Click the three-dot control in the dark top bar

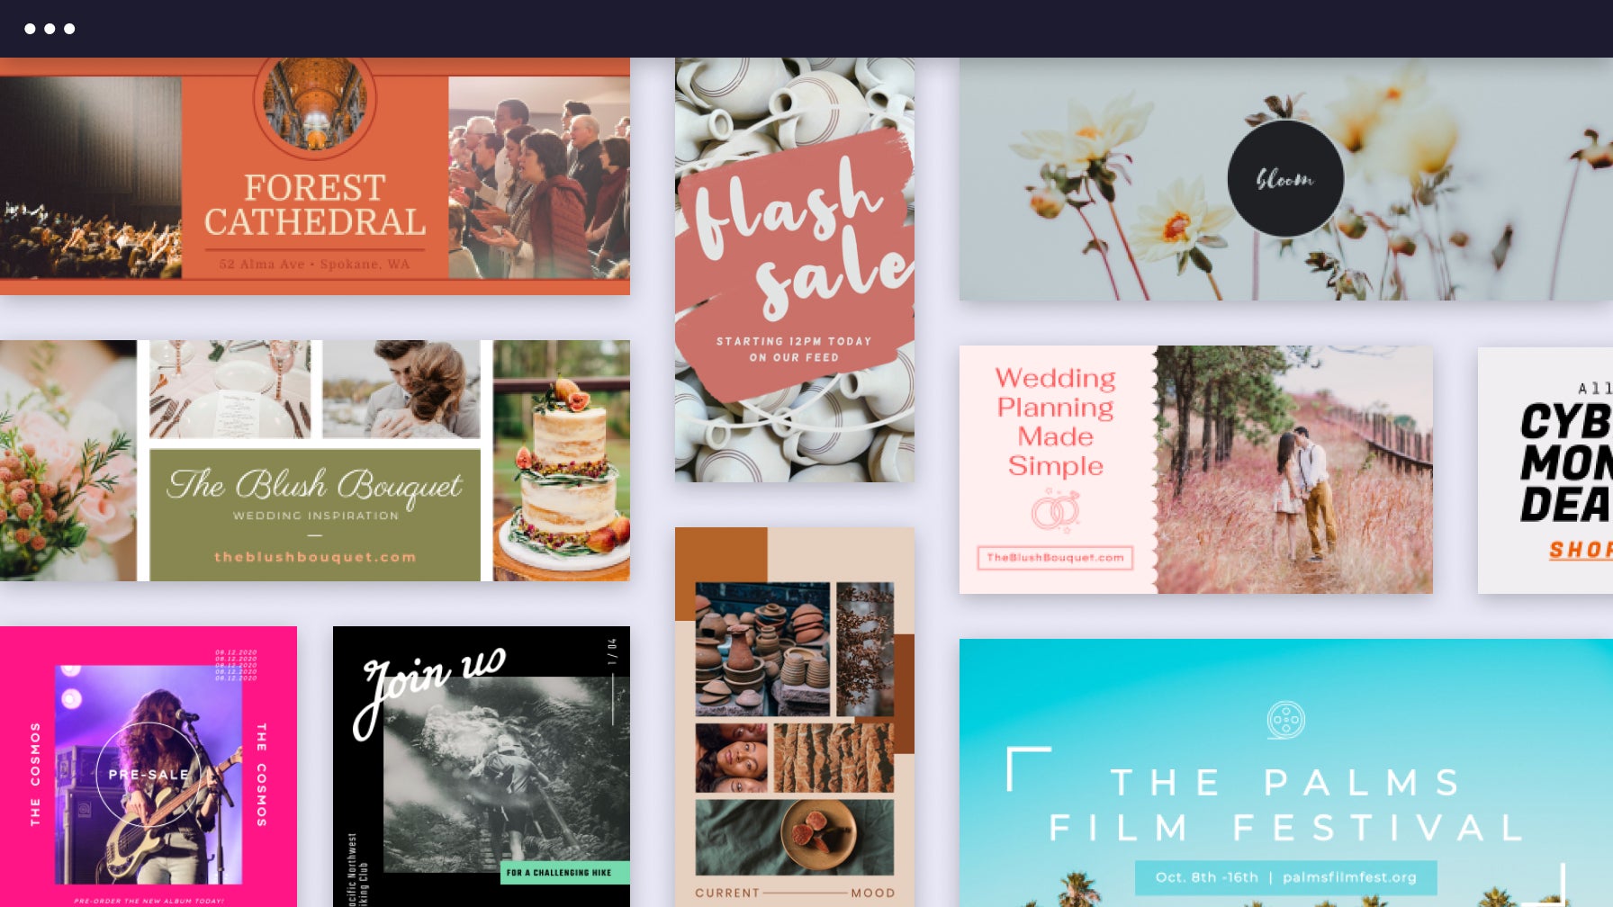(50, 28)
